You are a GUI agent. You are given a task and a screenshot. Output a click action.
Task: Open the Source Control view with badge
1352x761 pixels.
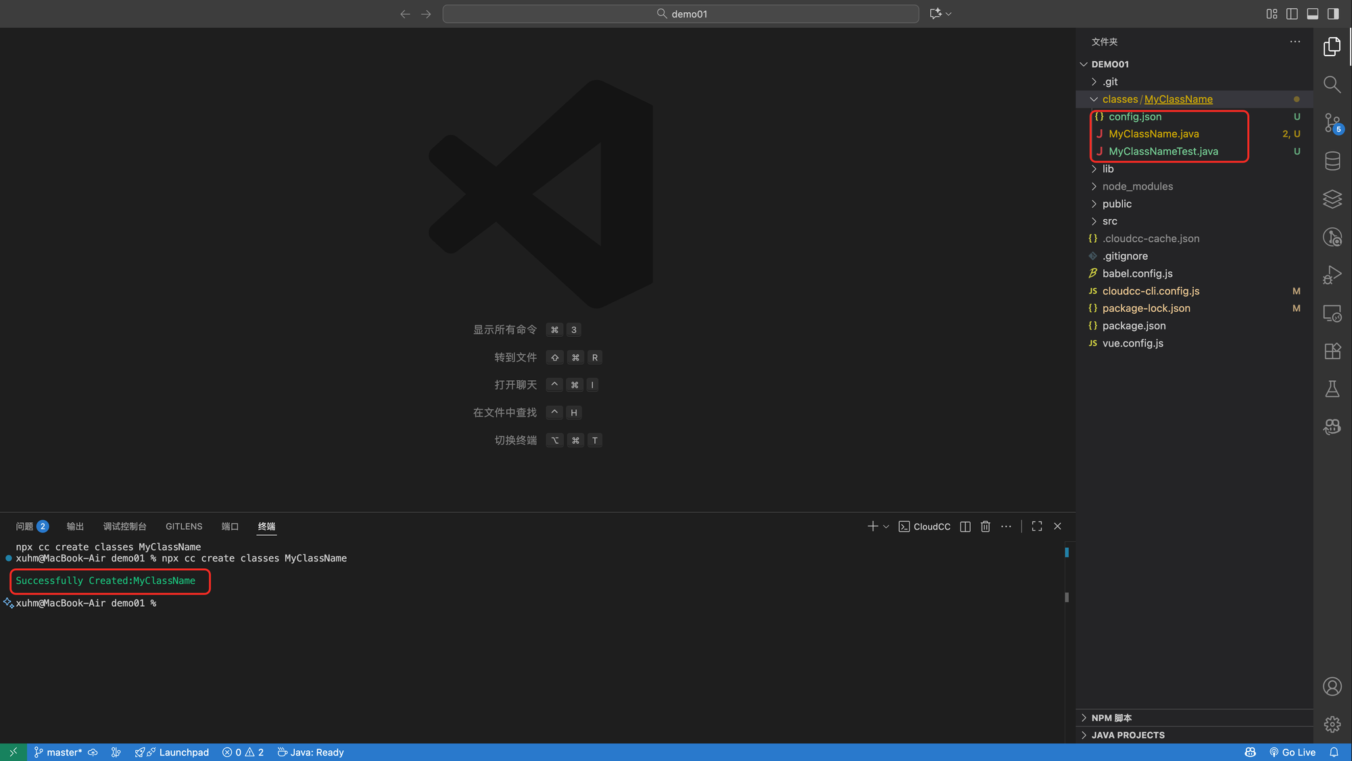click(x=1332, y=122)
